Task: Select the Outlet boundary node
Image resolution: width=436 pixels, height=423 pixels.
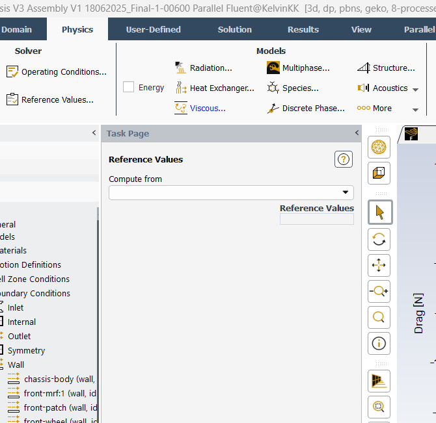Action: 19,336
